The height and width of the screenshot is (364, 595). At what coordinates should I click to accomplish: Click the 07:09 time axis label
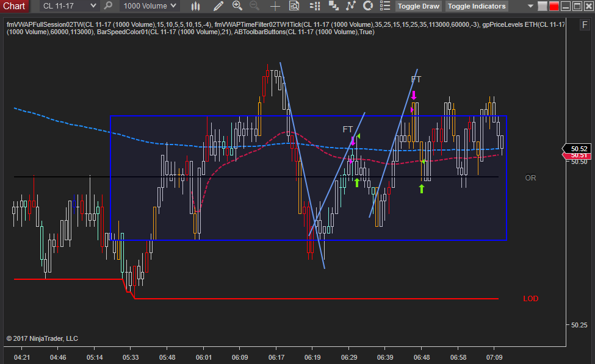(x=494, y=357)
